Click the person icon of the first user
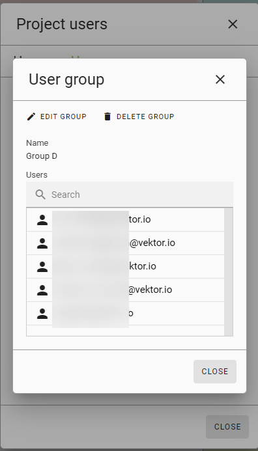The image size is (258, 451). [42, 220]
